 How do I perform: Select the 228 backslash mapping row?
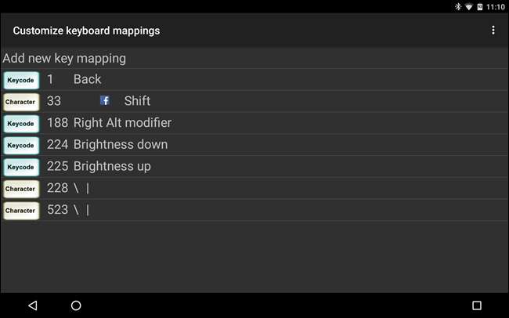point(69,188)
